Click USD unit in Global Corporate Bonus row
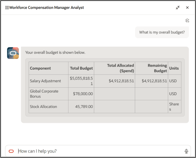196x158 pixels. click(x=173, y=94)
